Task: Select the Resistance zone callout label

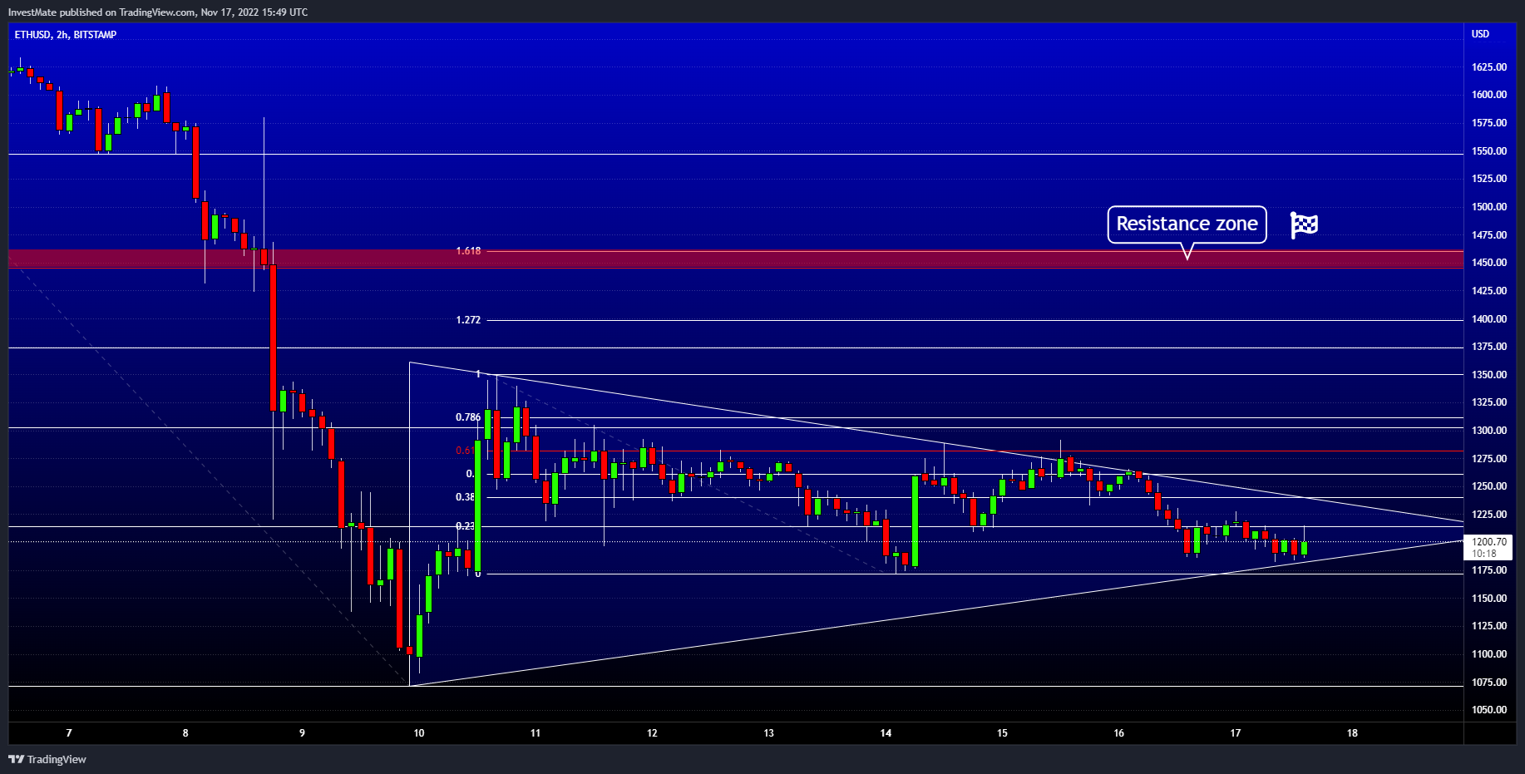Action: point(1187,224)
